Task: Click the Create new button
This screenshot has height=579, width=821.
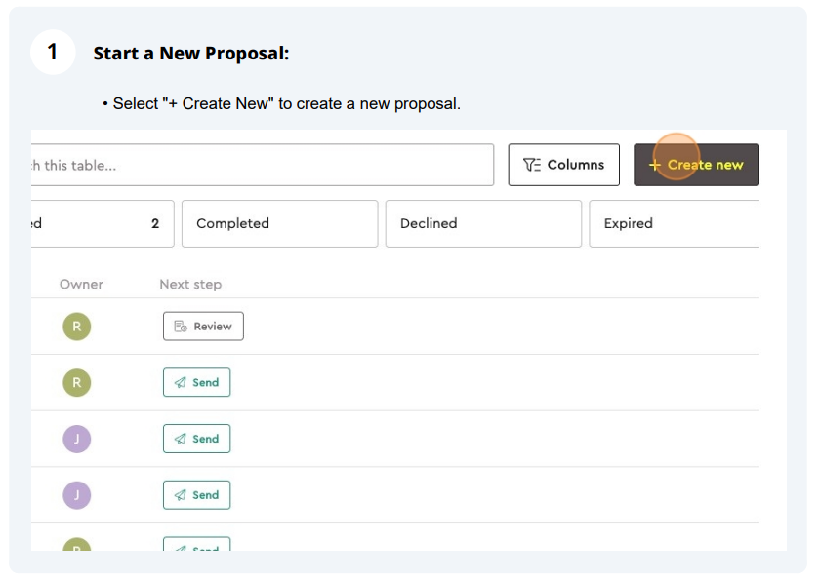Action: [696, 165]
